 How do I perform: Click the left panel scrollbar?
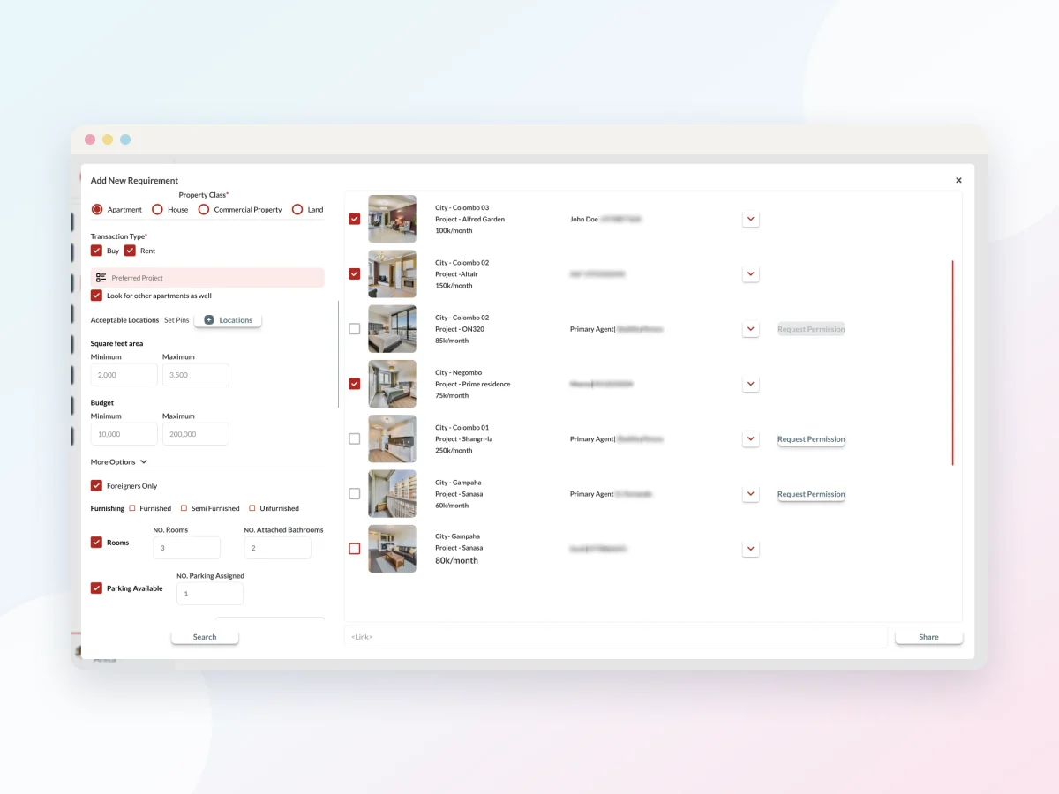click(x=339, y=354)
